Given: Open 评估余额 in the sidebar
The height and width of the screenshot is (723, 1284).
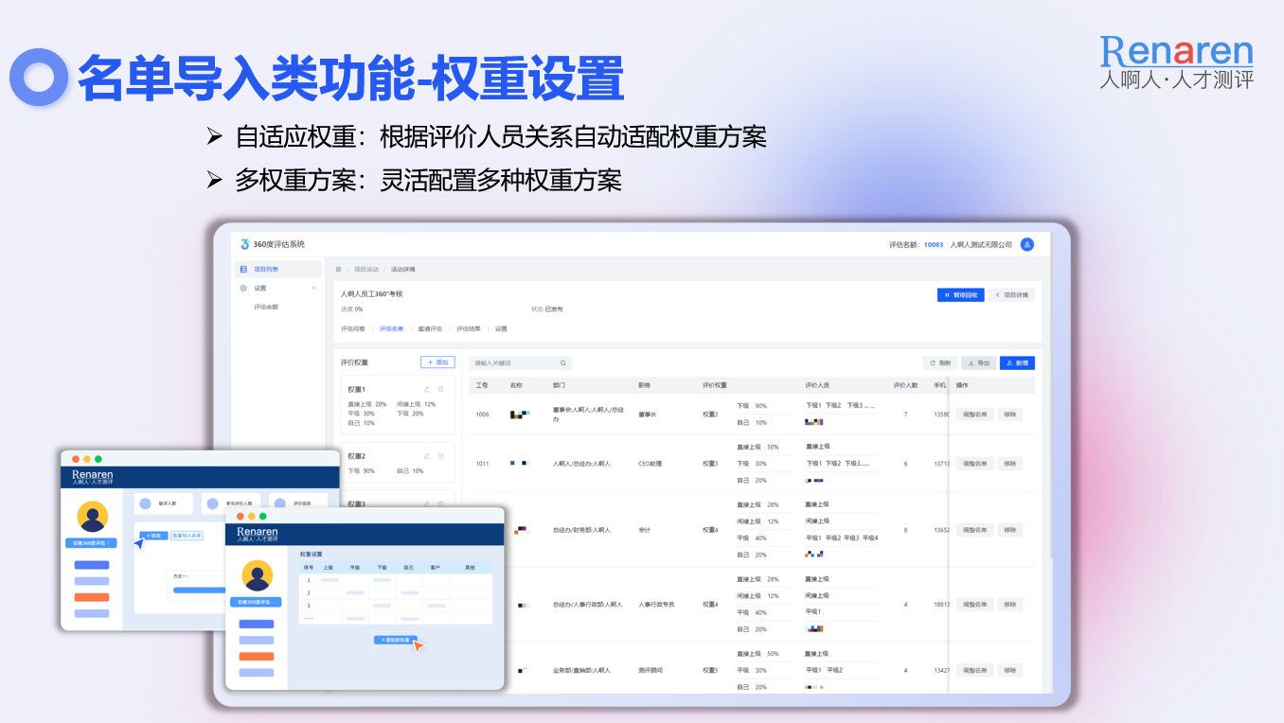Looking at the screenshot, I should click(266, 307).
